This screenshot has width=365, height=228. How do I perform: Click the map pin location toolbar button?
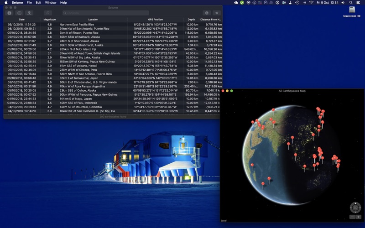coord(29,13)
